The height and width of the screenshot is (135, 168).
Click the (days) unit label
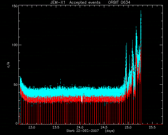pyautogui.click(x=110, y=131)
